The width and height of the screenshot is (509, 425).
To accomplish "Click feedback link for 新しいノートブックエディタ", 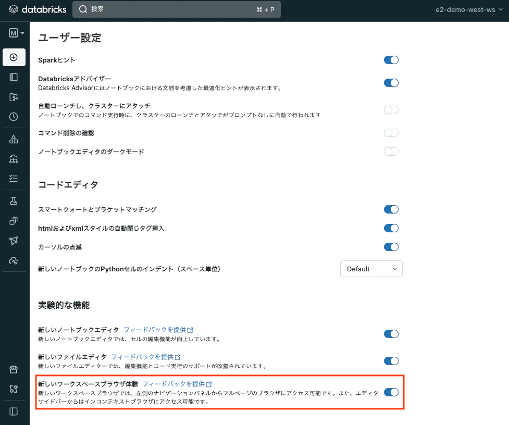I will coord(158,330).
